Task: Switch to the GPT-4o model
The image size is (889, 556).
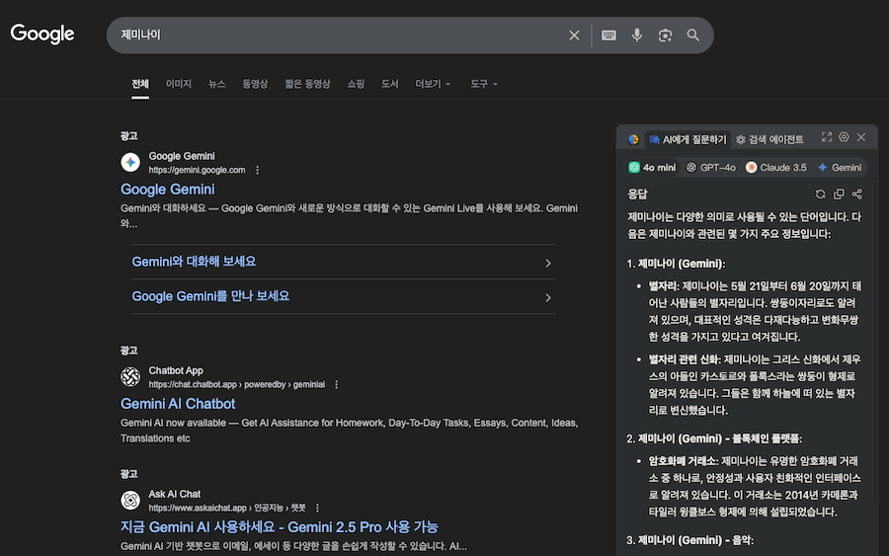Action: click(x=711, y=167)
